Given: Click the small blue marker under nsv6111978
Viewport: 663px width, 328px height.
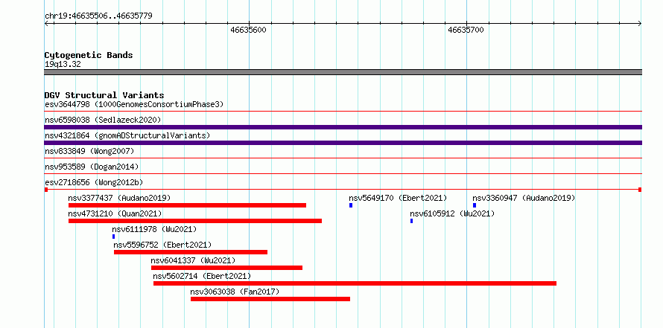Looking at the screenshot, I should click(113, 237).
